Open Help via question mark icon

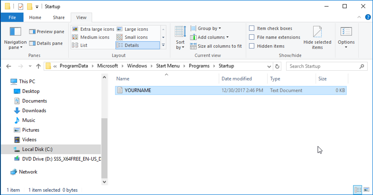click(x=368, y=17)
